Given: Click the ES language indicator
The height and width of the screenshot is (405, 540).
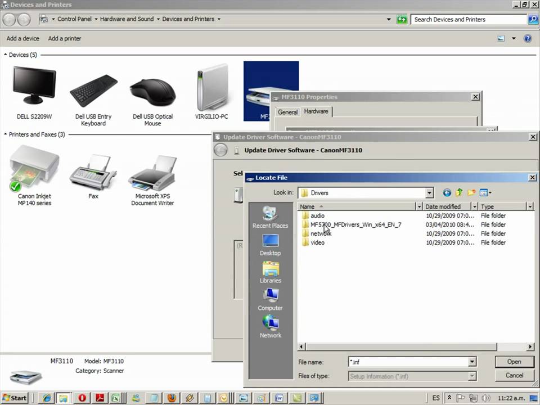Looking at the screenshot, I should (x=435, y=398).
